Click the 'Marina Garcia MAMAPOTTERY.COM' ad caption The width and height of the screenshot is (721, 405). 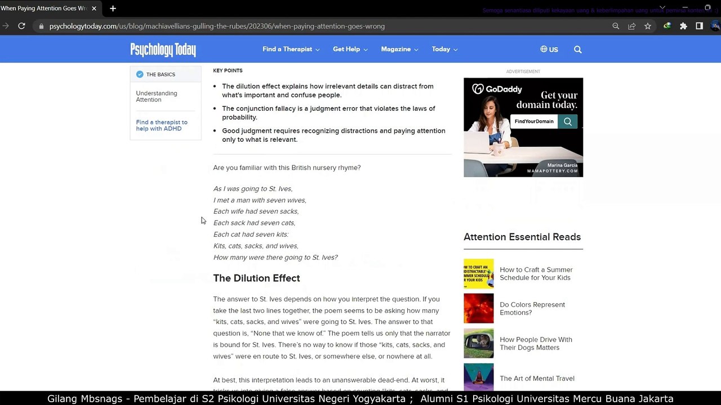(553, 168)
